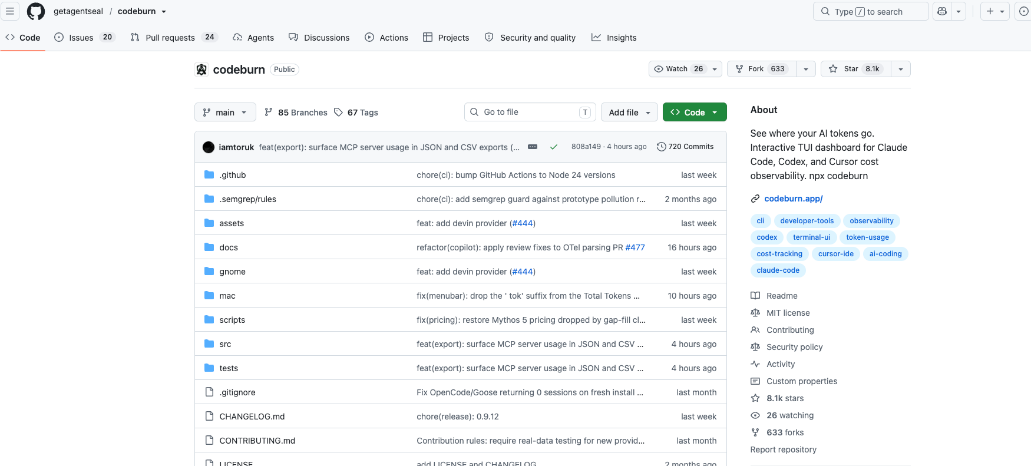Image resolution: width=1031 pixels, height=466 pixels.
Task: Click the codeburn repository avatar icon
Action: [x=201, y=70]
